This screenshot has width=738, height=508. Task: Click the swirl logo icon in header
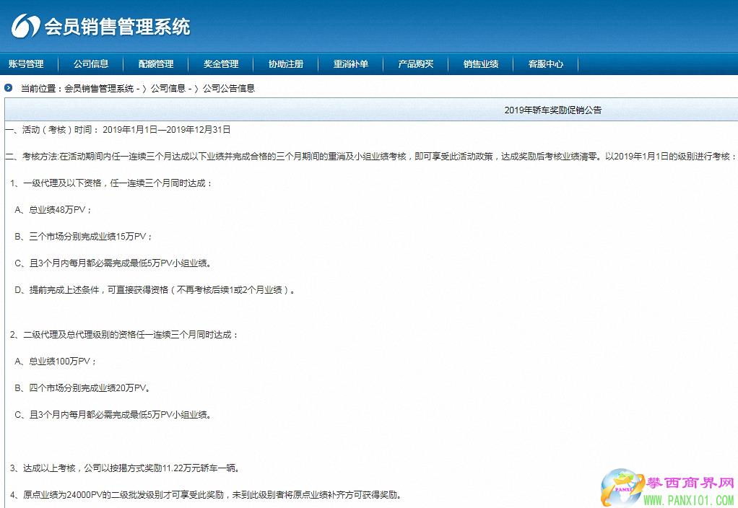click(26, 27)
